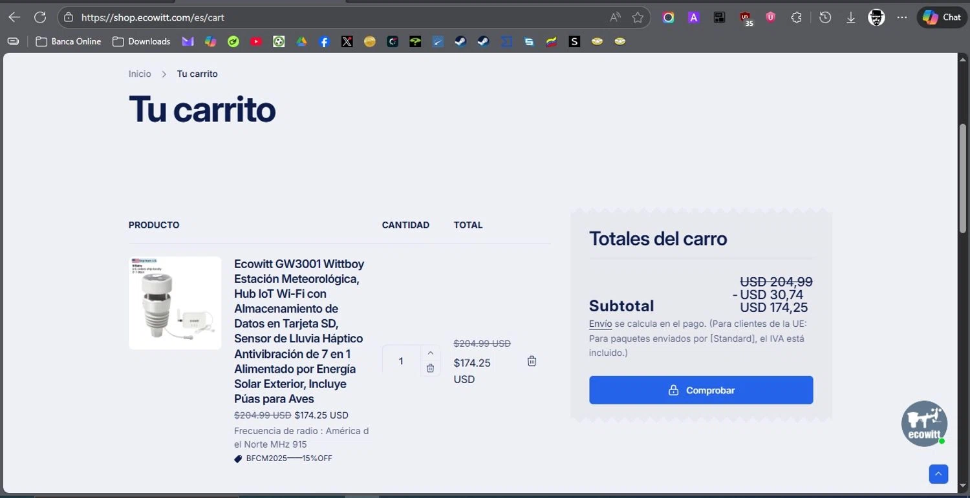Open the black S bookmark
The height and width of the screenshot is (498, 970).
[574, 41]
